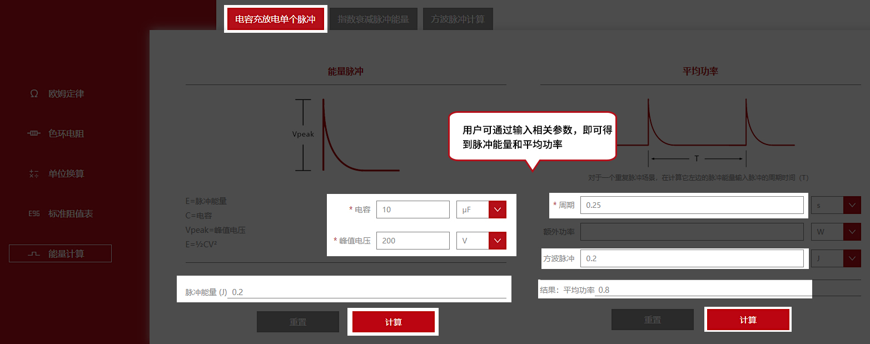Select the 电容充放电单个脉冲 tab
The width and height of the screenshot is (870, 344).
point(275,19)
